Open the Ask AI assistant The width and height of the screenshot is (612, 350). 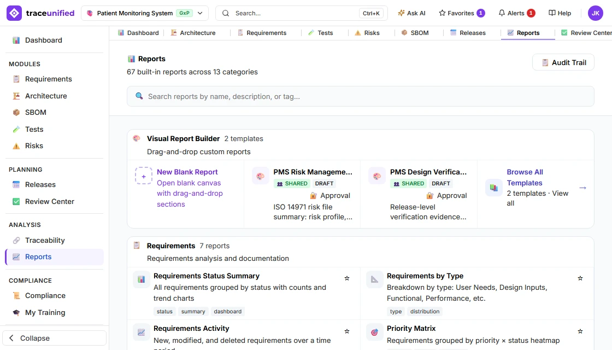[x=411, y=13]
